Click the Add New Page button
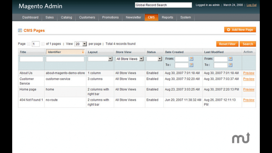Screen dimensions: 272x153 [x=240, y=30]
